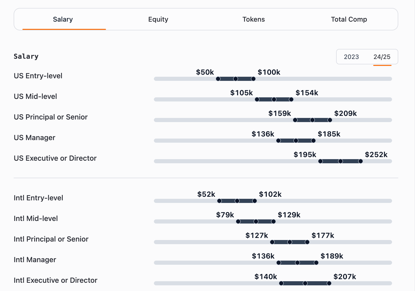
Task: Click the Intl Manager salary range bar
Action: pos(297,262)
